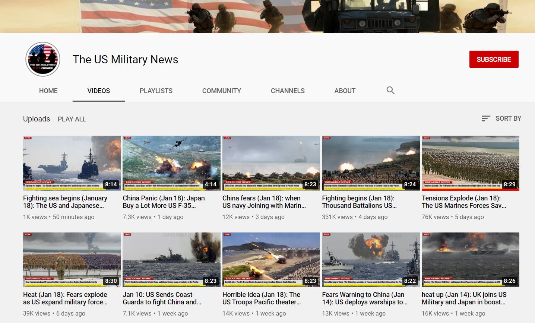
Task: Open the SORT BY dropdown
Action: pyautogui.click(x=501, y=118)
